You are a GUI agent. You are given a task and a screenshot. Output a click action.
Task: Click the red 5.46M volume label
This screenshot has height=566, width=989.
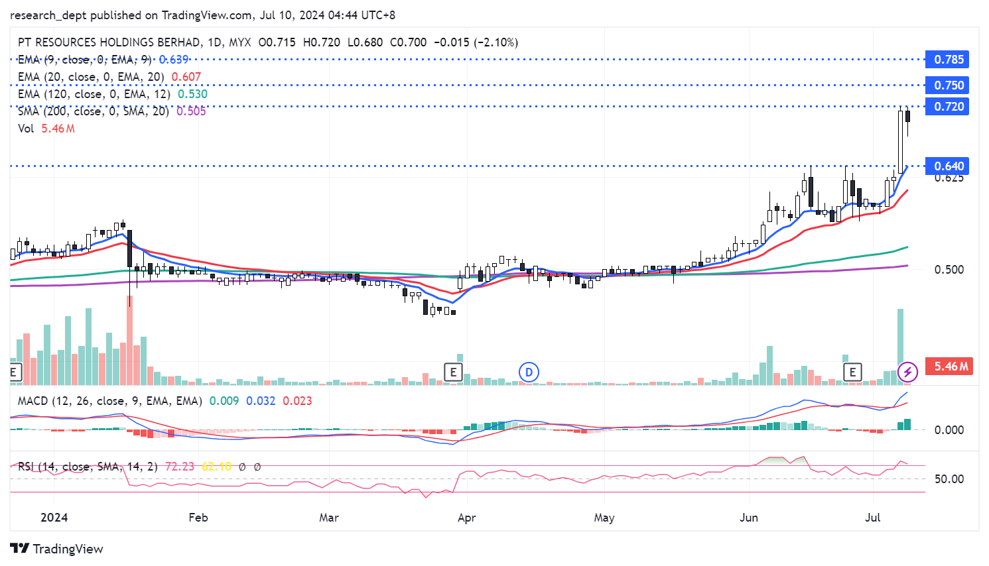[x=951, y=367]
